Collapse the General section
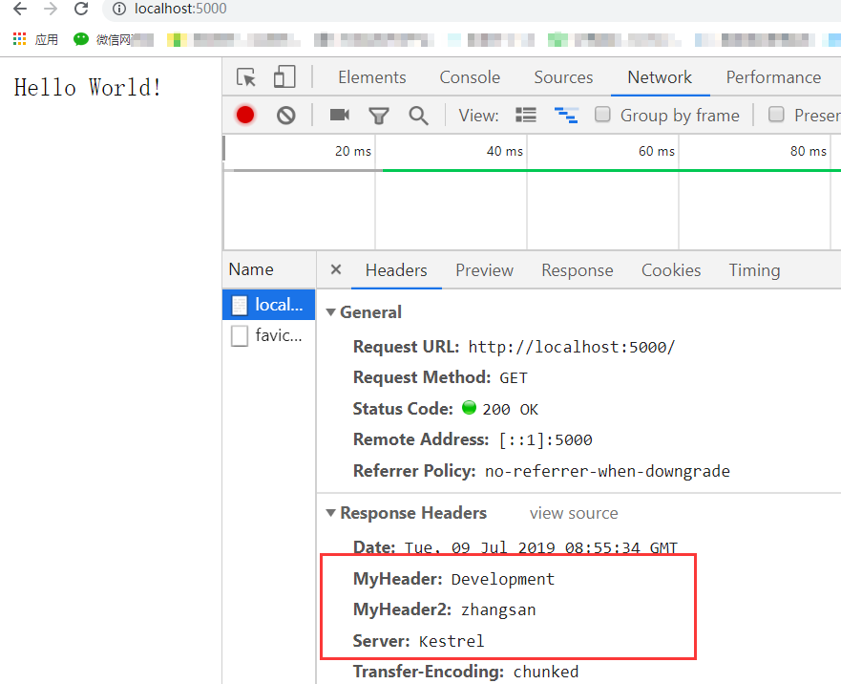The image size is (841, 684). [x=330, y=311]
